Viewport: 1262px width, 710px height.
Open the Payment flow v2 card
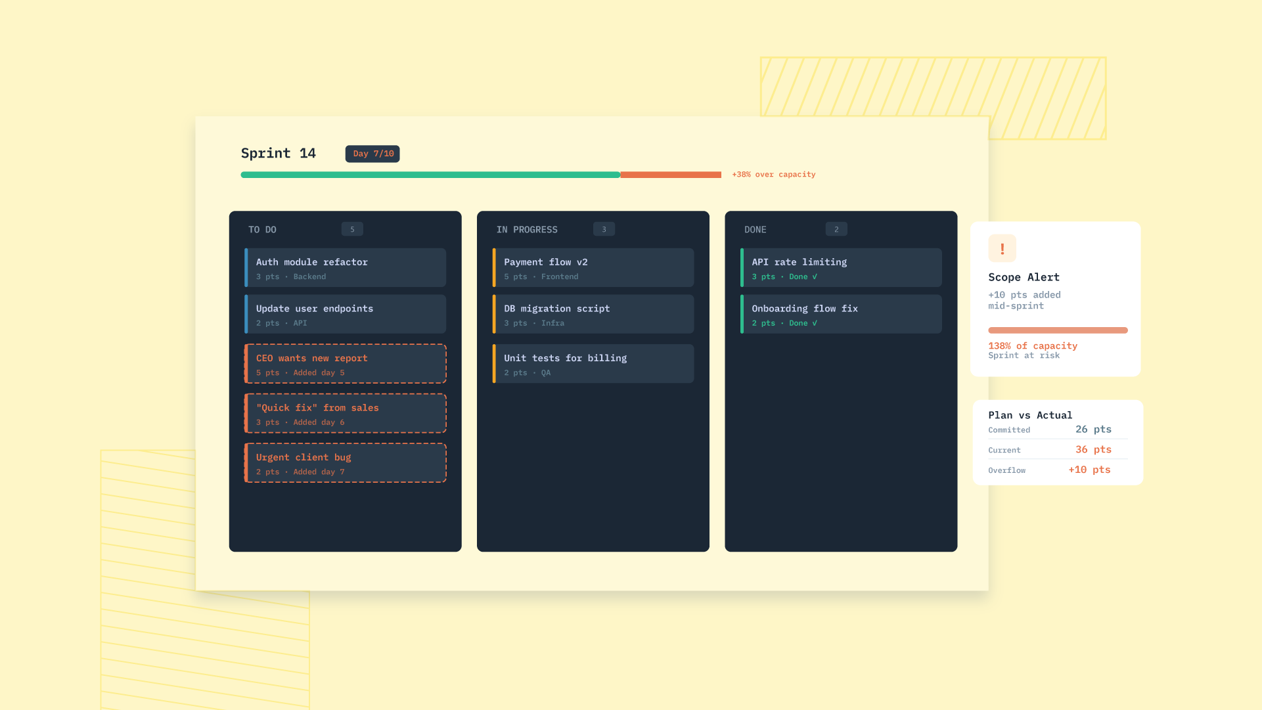coord(593,267)
